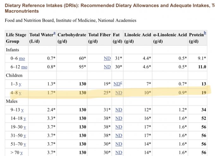Open the Total Water footnote a link
Screen dimensions: 215x156
click(x=54, y=33)
